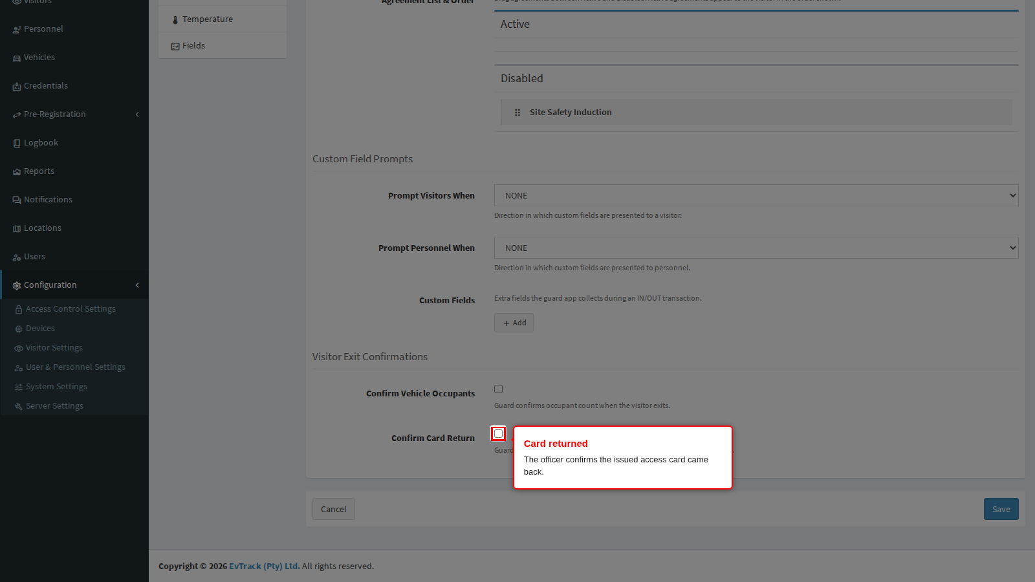Click the Reports chart icon
This screenshot has width=1035, height=582.
point(17,172)
